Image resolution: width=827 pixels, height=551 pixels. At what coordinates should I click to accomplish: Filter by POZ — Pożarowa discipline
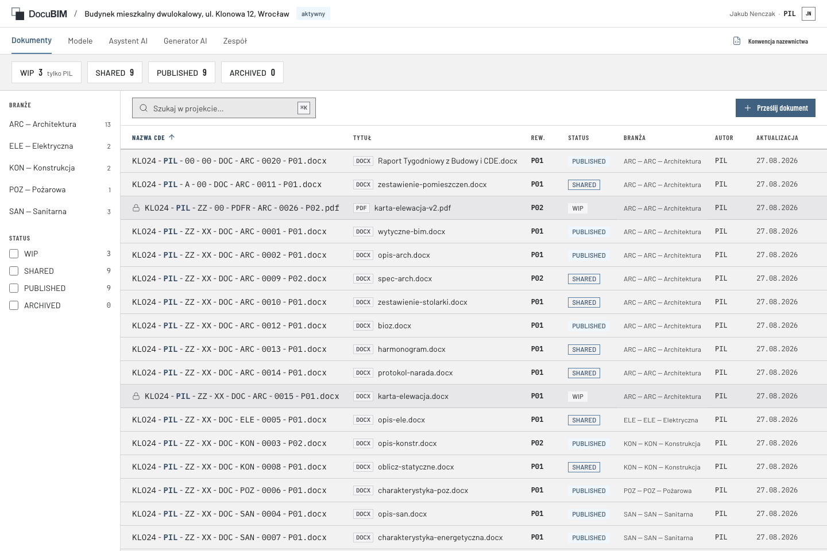(60, 189)
